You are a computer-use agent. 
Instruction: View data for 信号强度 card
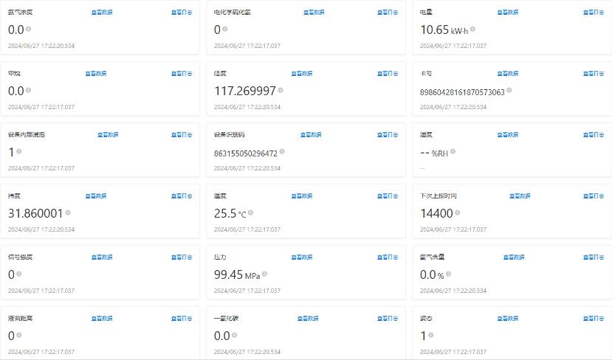click(102, 257)
